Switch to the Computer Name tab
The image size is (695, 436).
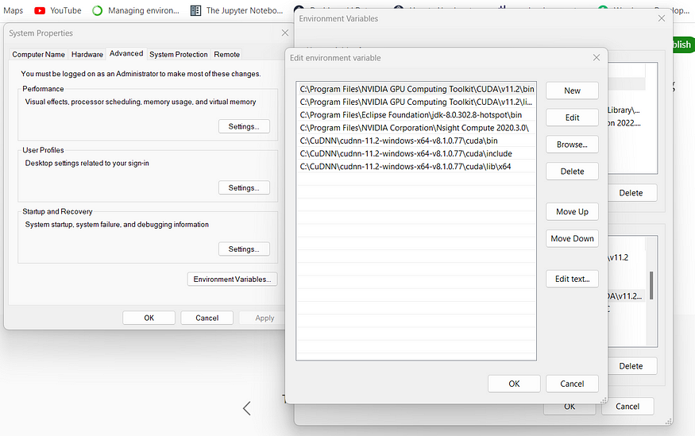tap(38, 55)
